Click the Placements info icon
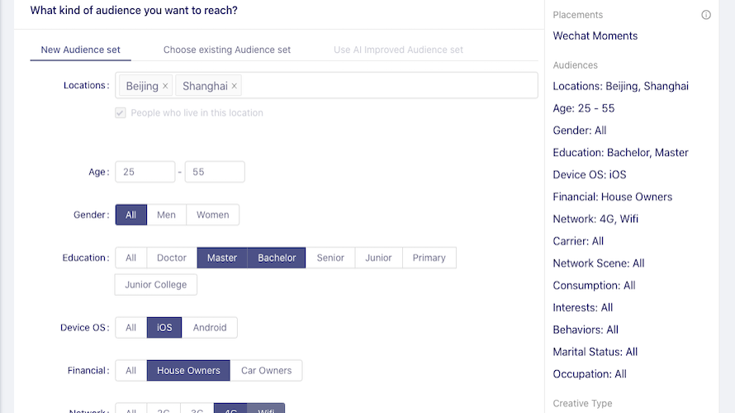The width and height of the screenshot is (735, 413). [x=706, y=15]
